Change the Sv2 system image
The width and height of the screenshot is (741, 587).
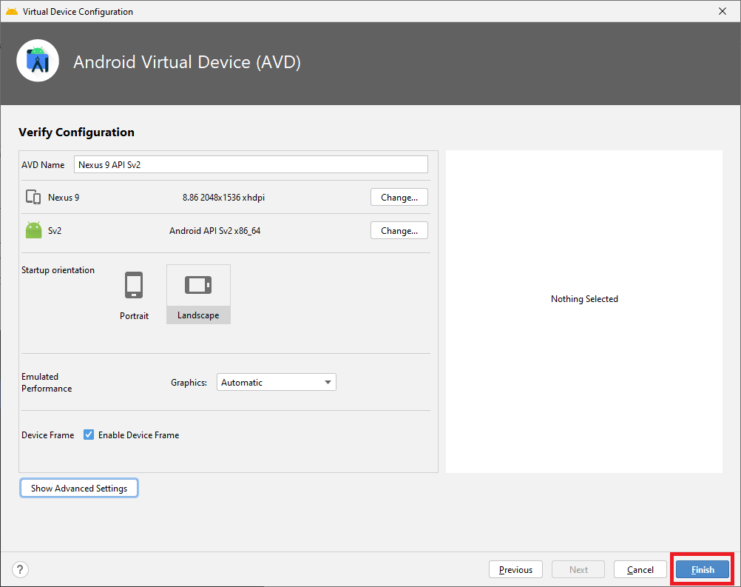(399, 231)
